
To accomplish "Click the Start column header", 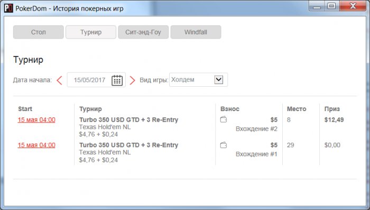I will [25, 109].
